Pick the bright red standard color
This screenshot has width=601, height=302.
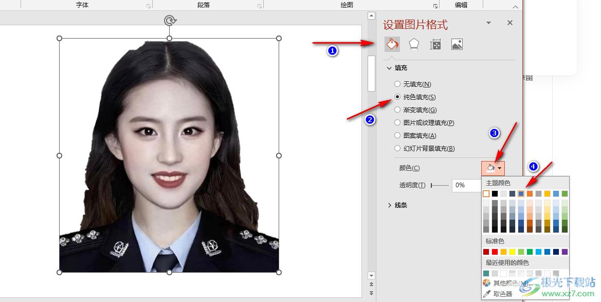tap(495, 252)
